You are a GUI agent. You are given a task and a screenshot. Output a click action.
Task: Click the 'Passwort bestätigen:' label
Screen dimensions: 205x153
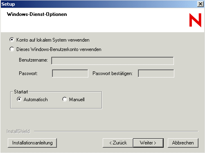113,73
